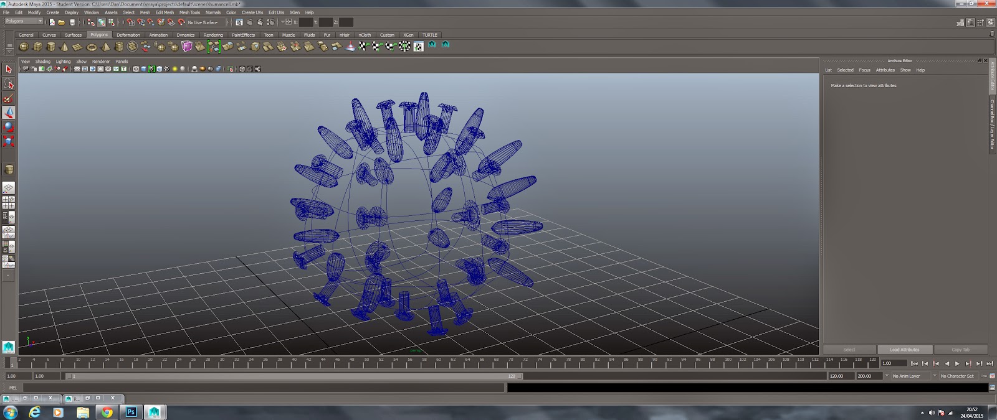
Task: Click the New Scene icon
Action: (x=52, y=22)
